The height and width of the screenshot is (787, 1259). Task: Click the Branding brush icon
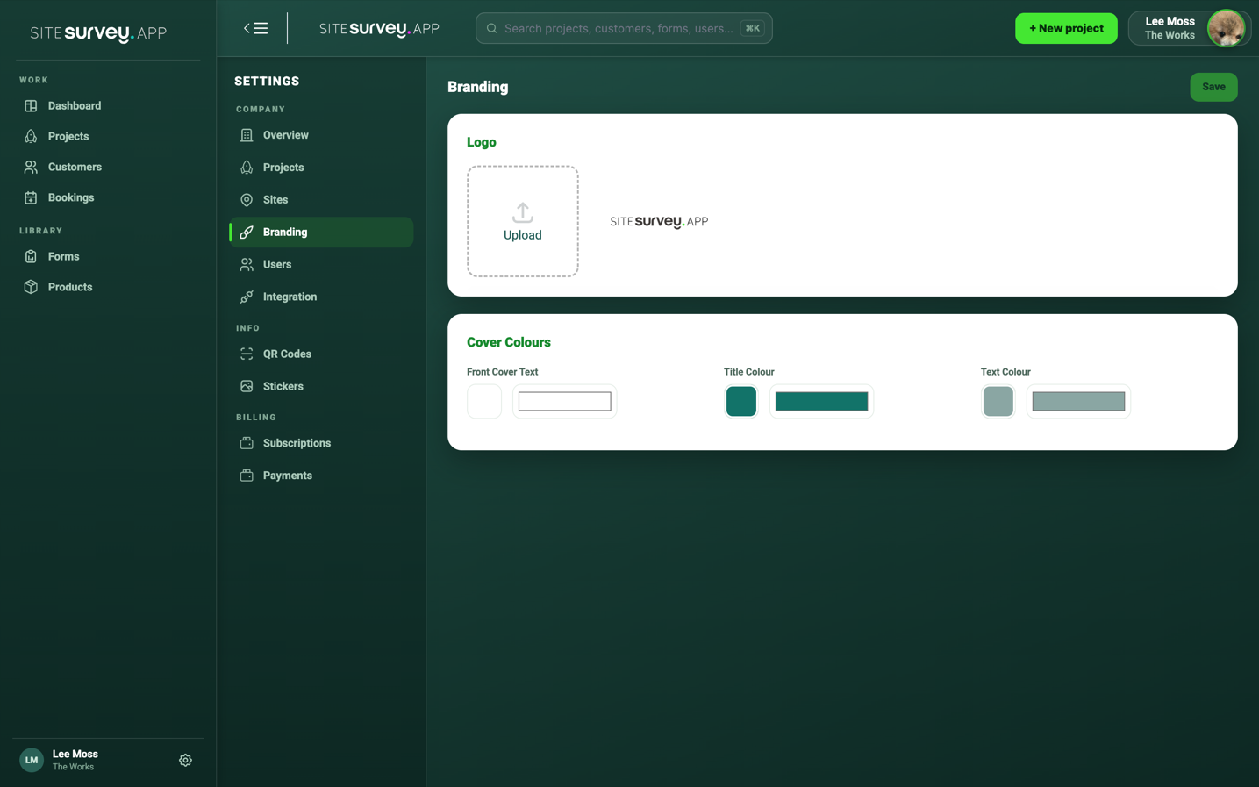point(247,233)
